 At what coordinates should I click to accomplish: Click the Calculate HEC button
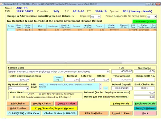pyautogui.click(x=58, y=78)
